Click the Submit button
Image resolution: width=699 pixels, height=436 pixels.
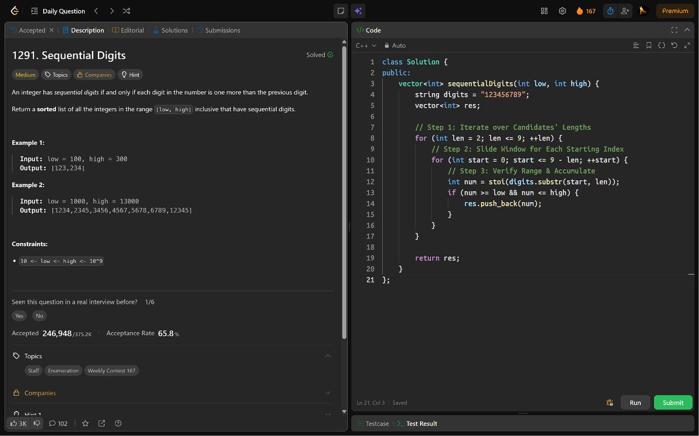tap(673, 402)
